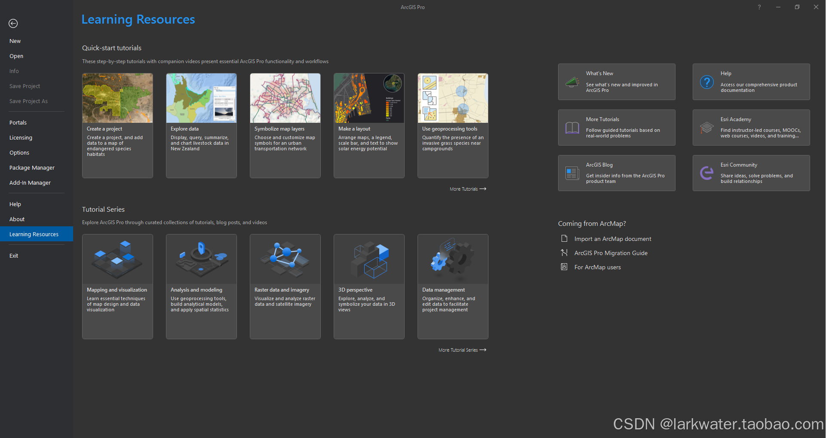Click the arrow next to More Tutorials

(x=483, y=189)
